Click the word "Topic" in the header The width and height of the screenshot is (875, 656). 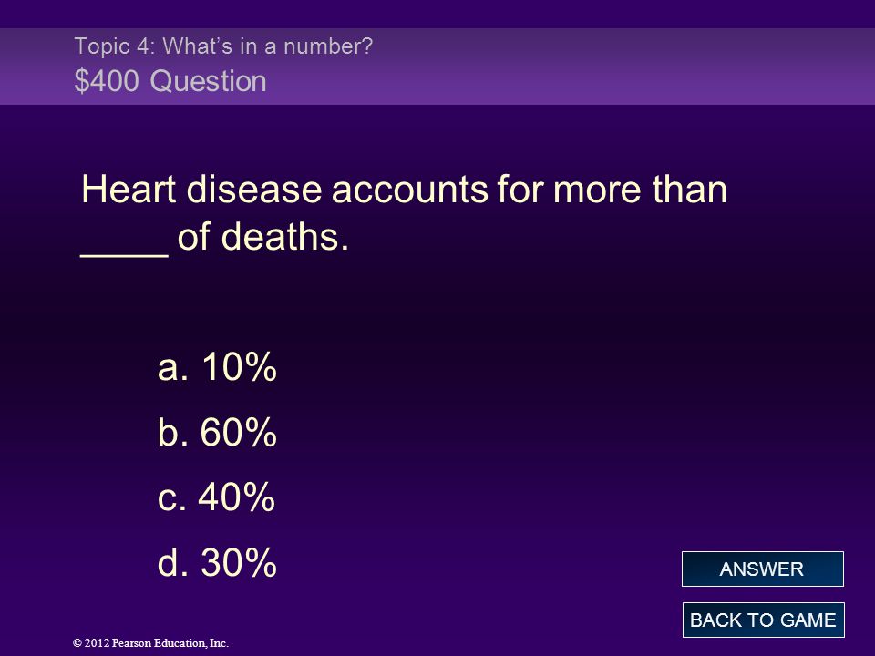[x=102, y=46]
